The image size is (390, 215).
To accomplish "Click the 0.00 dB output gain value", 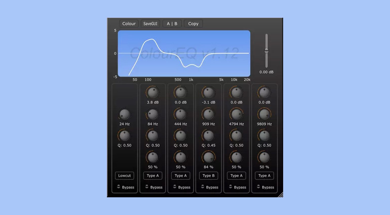I will pyautogui.click(x=266, y=72).
